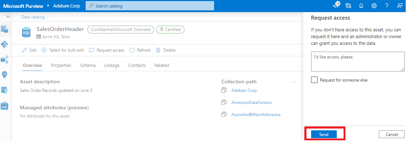Open the settings gear icon
This screenshot has height=141, width=406.
(x=374, y=6)
